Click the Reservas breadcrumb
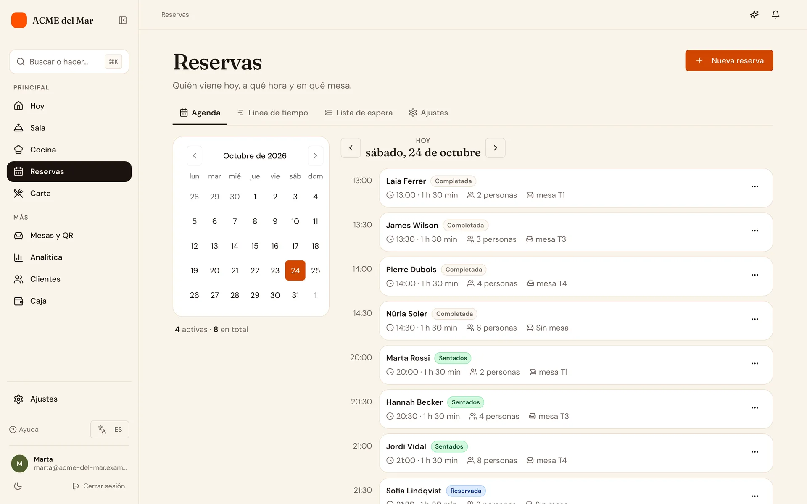807x504 pixels. point(175,15)
